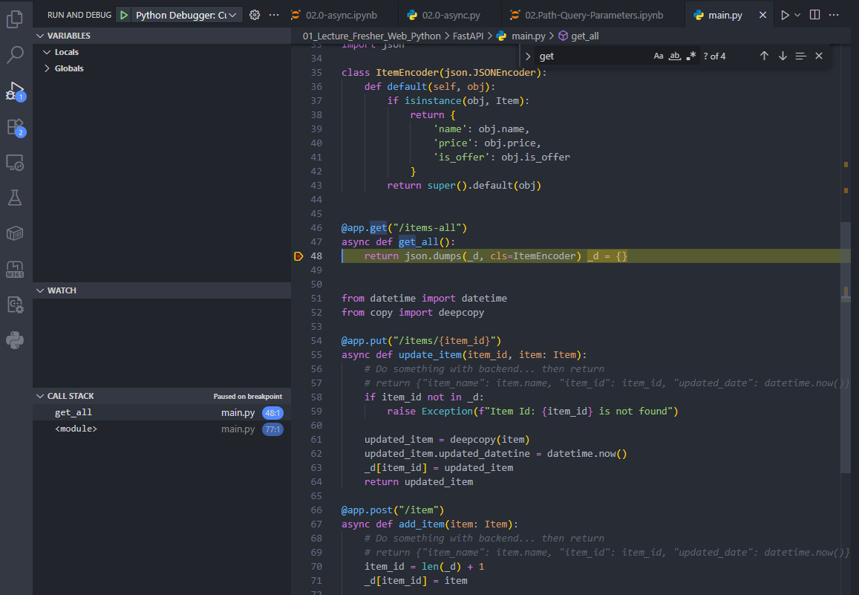
Task: Click 'deepcopy' import on line 52
Action: [461, 312]
